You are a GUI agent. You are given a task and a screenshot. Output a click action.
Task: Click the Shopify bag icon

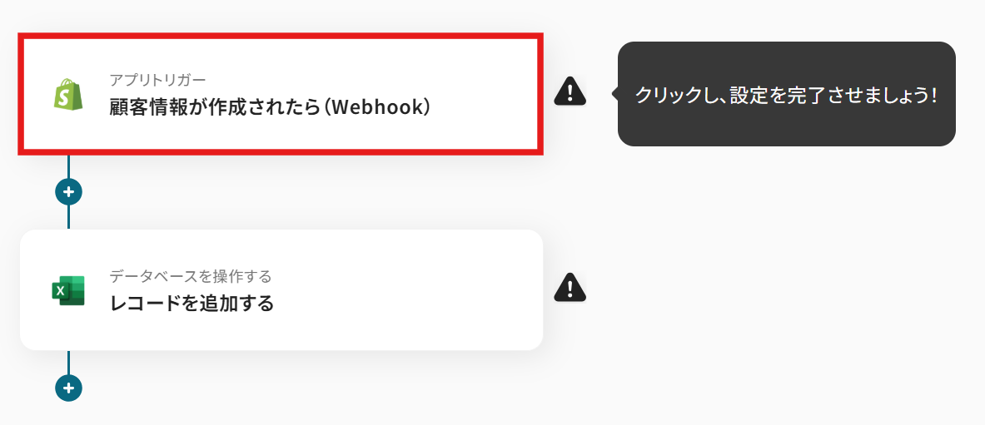point(67,96)
